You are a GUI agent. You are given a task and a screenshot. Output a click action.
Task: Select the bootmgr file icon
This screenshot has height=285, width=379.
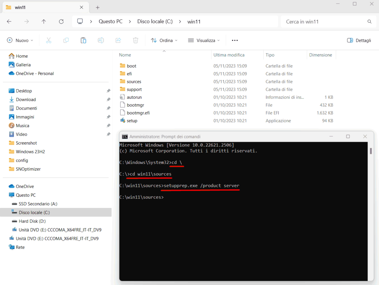click(x=123, y=105)
